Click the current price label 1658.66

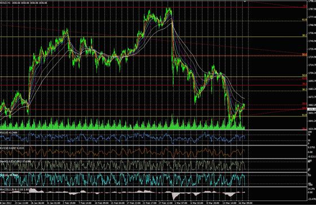pos(311,109)
